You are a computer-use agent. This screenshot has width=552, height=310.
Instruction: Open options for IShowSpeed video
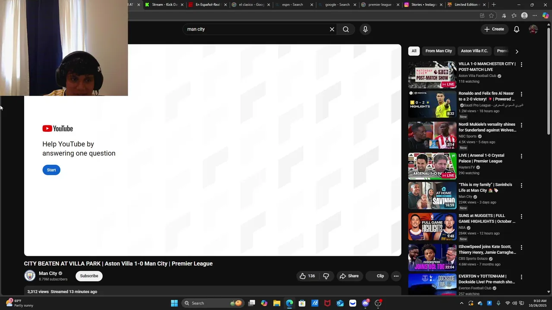coord(521,248)
